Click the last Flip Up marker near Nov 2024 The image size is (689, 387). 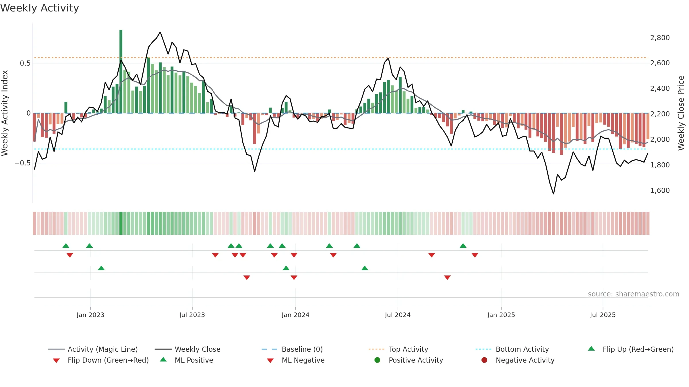[463, 246]
